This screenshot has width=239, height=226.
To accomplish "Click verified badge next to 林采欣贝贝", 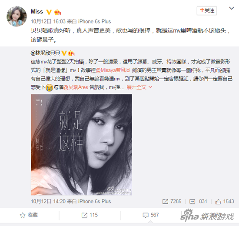I will pyautogui.click(x=64, y=53).
